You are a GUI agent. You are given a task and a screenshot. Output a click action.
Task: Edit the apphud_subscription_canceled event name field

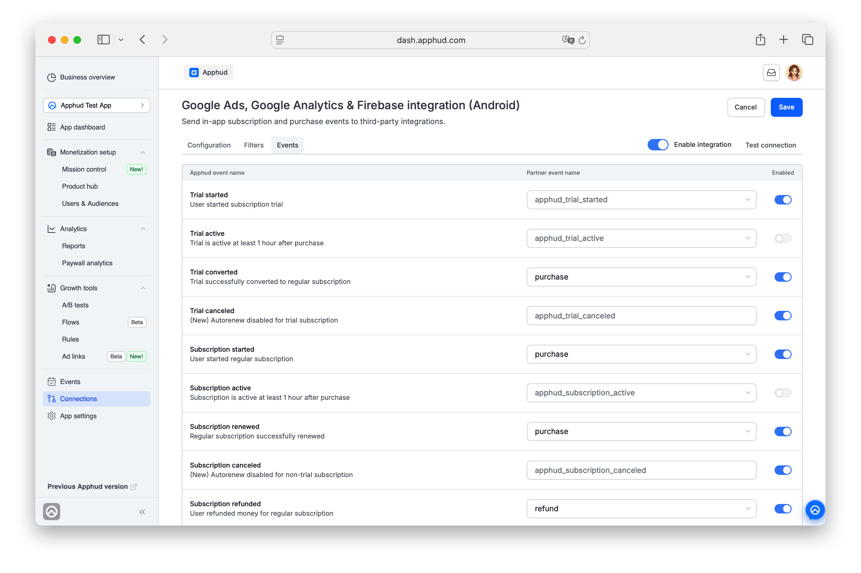[x=641, y=470]
